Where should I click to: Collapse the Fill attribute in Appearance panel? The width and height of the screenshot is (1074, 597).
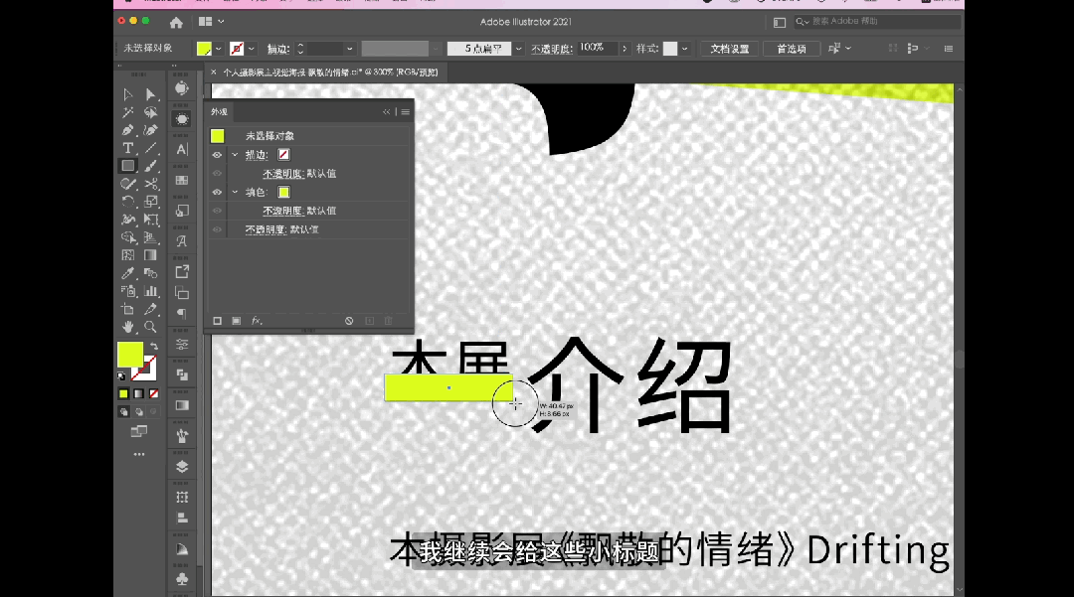click(x=235, y=192)
